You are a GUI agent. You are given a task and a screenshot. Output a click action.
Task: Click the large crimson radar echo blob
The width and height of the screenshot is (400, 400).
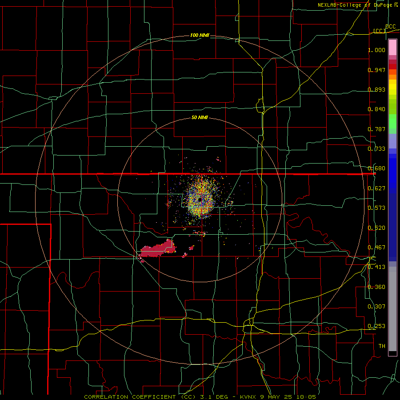[x=158, y=249]
